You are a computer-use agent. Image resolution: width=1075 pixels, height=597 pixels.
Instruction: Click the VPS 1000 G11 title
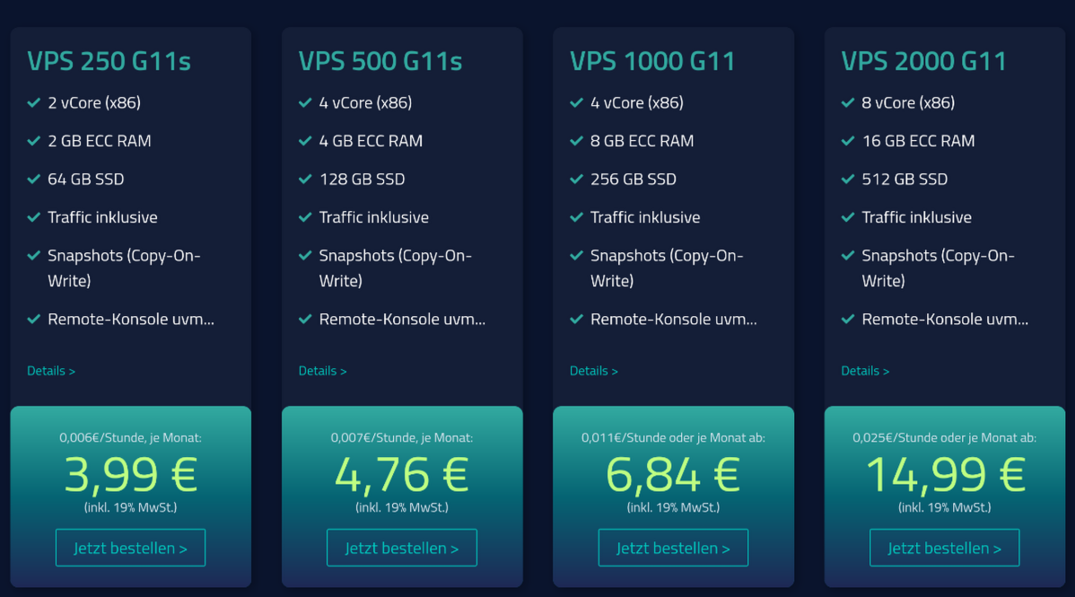[652, 61]
